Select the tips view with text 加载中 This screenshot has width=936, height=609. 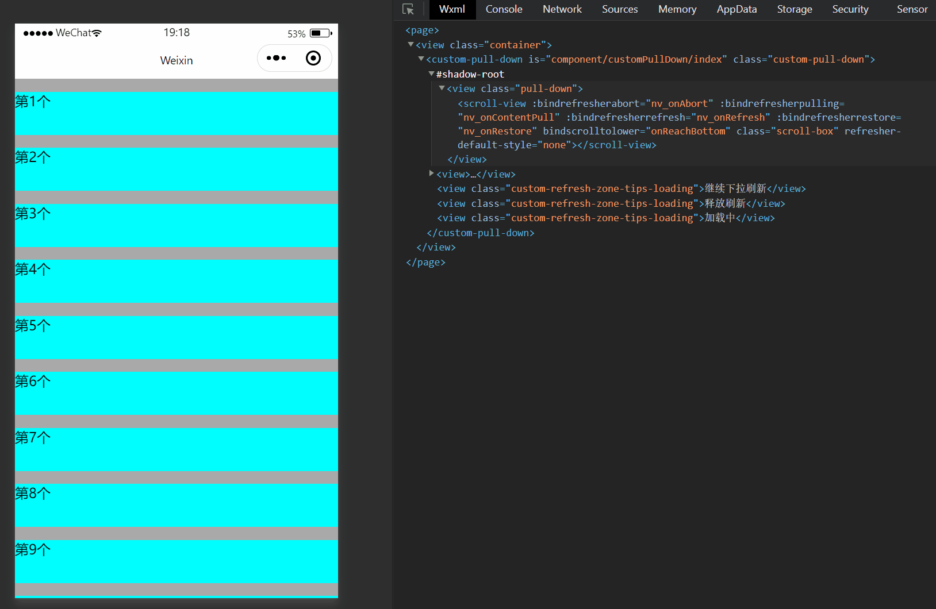(606, 218)
